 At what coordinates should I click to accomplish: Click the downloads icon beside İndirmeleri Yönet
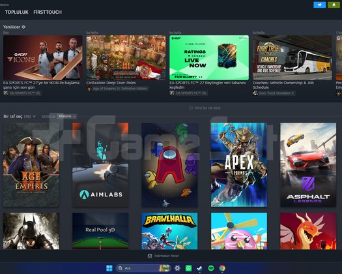[150, 256]
